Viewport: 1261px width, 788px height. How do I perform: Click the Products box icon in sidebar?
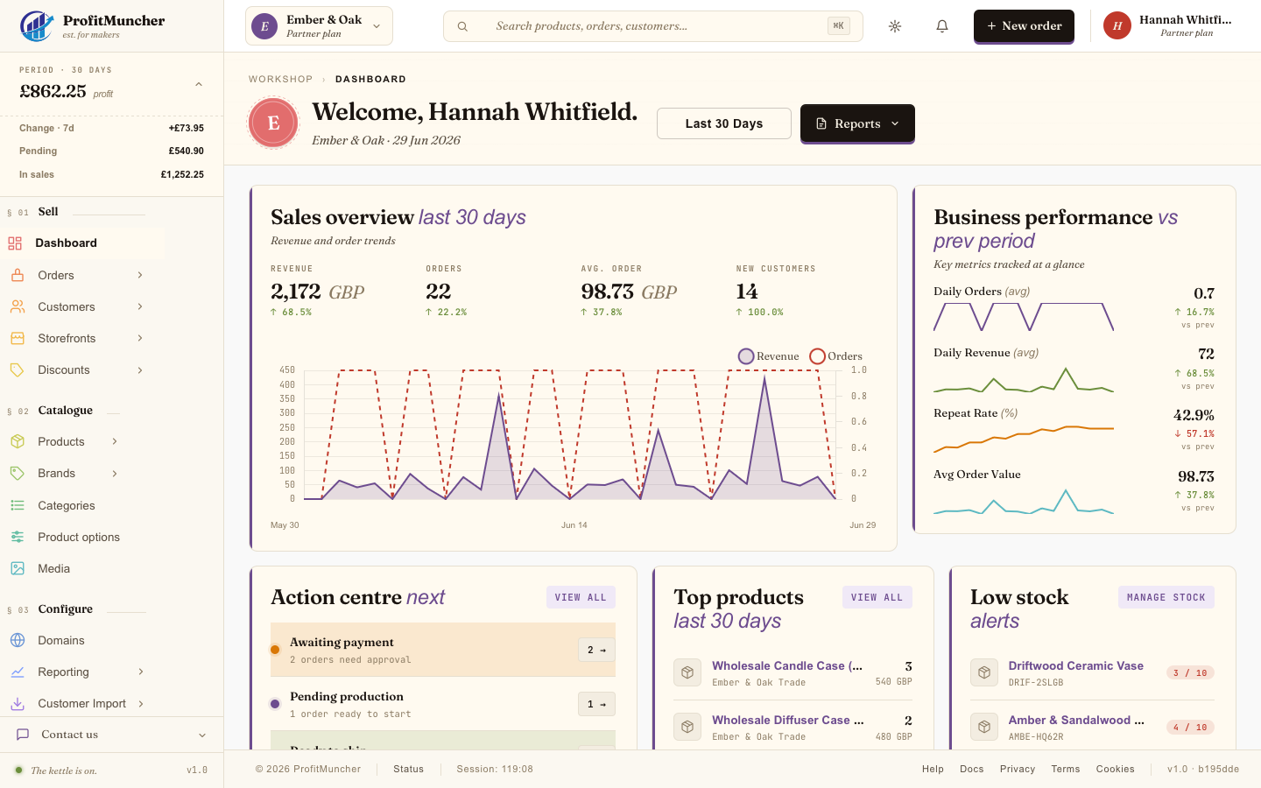coord(18,441)
